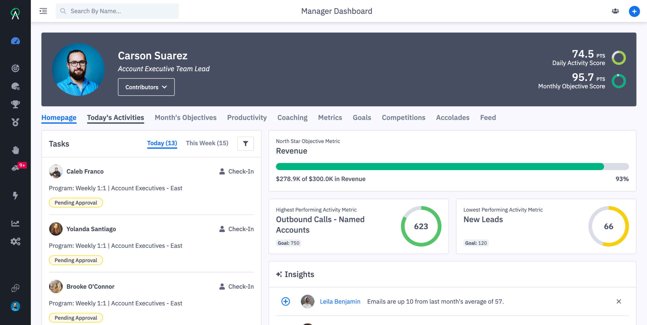Open the settings gears sidebar icon
This screenshot has height=325, width=647.
pyautogui.click(x=15, y=241)
